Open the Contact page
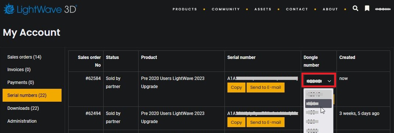 pos(297,9)
